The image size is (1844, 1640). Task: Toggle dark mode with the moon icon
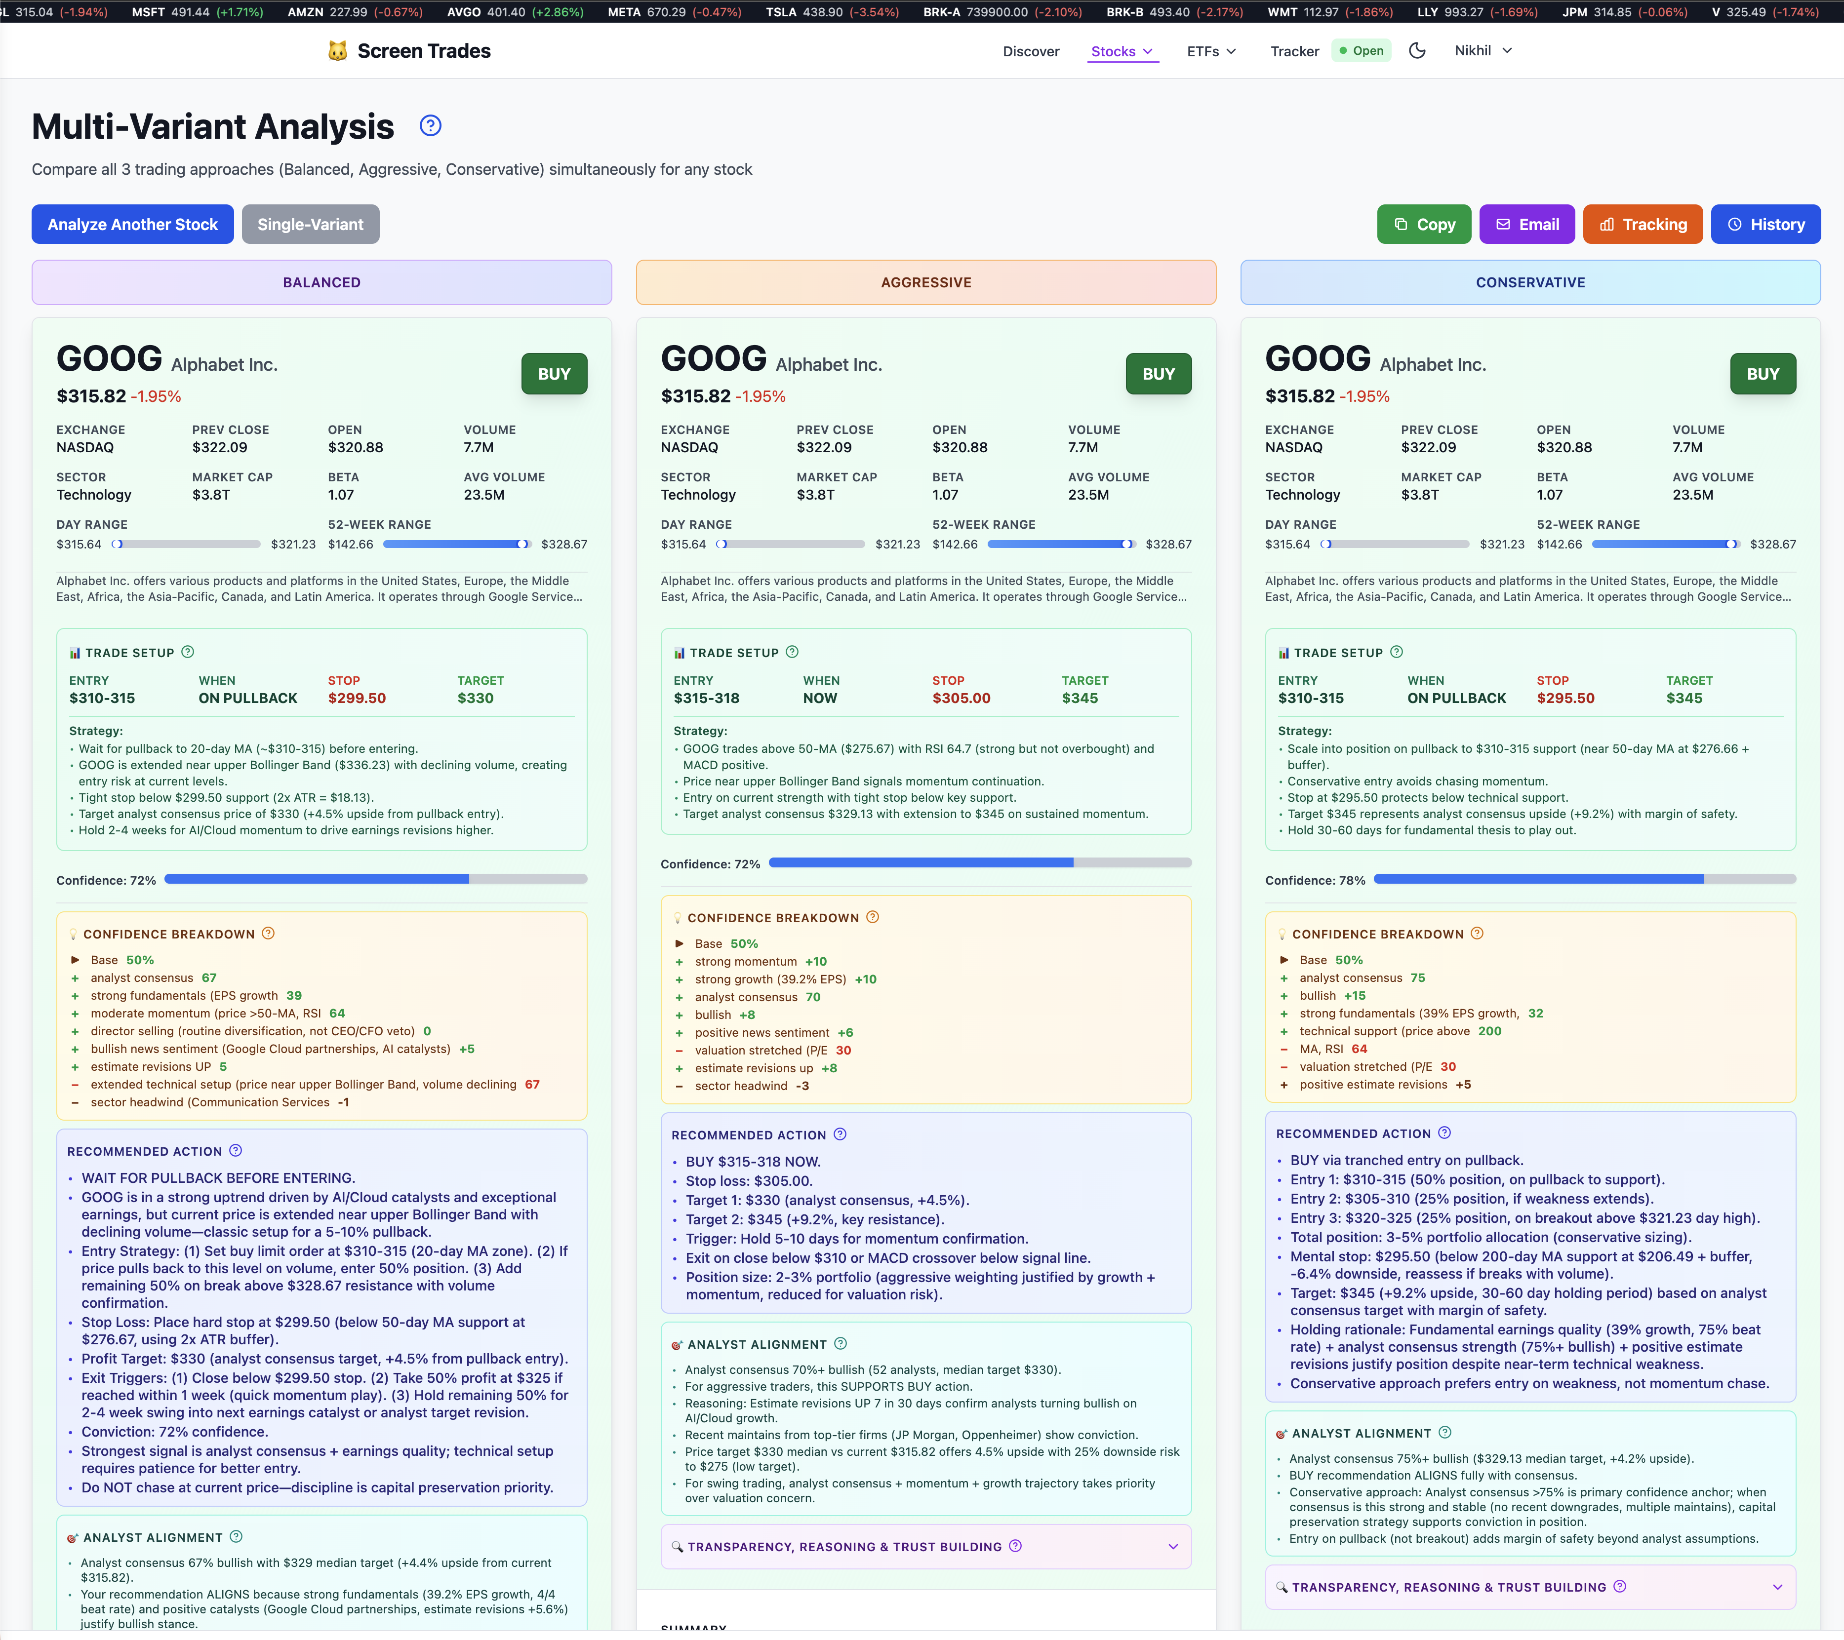click(1417, 50)
